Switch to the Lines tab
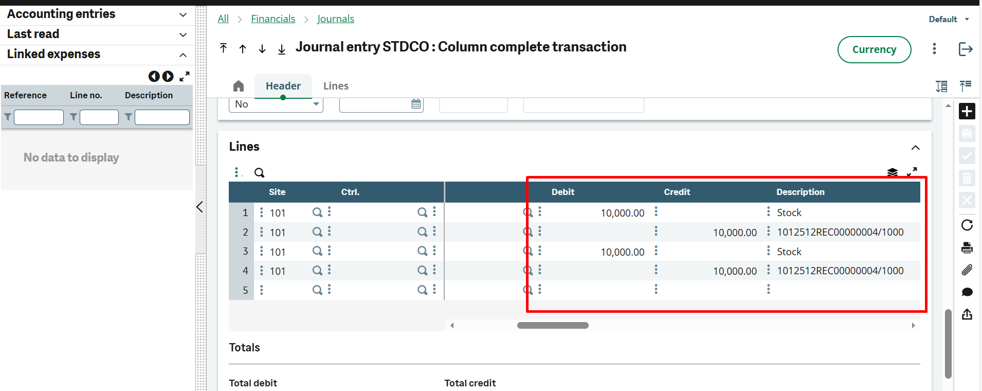This screenshot has width=982, height=391. pyautogui.click(x=336, y=86)
